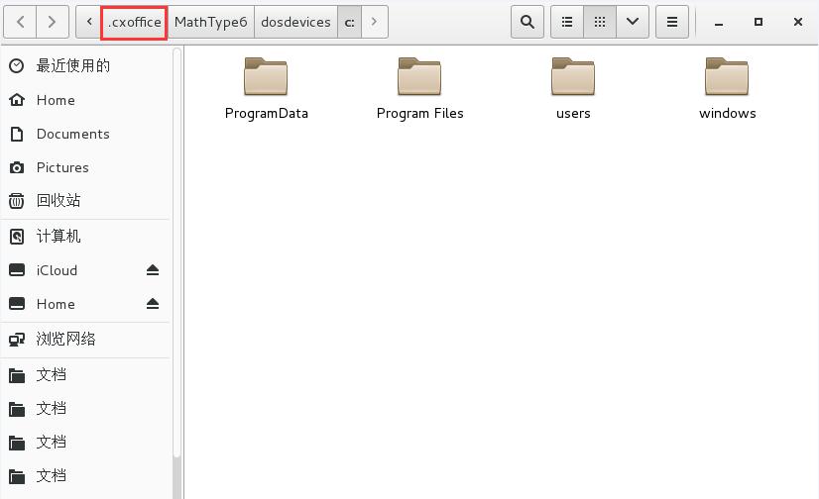Switch to grid icon view
Viewport: 819px width, 499px height.
[600, 22]
